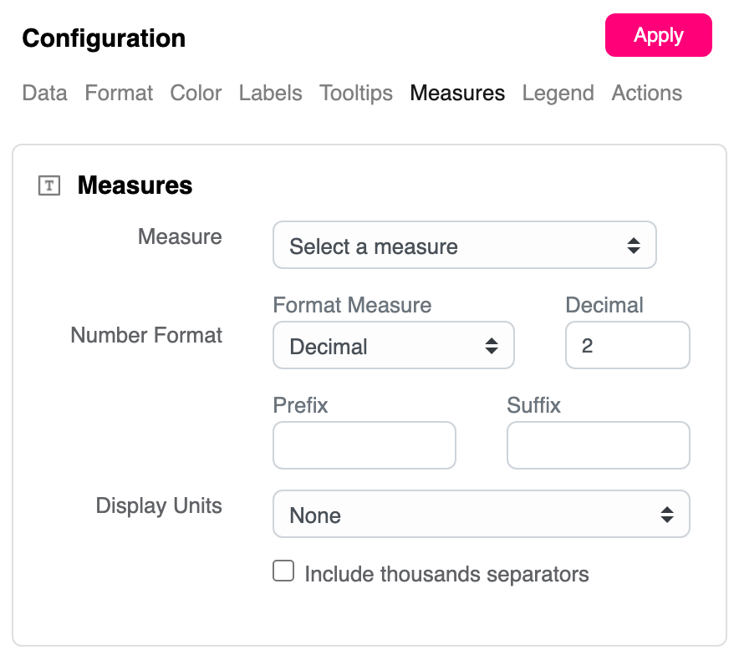Click the text icon beside Measures heading
Screen dimensions: 739x665
point(50,185)
